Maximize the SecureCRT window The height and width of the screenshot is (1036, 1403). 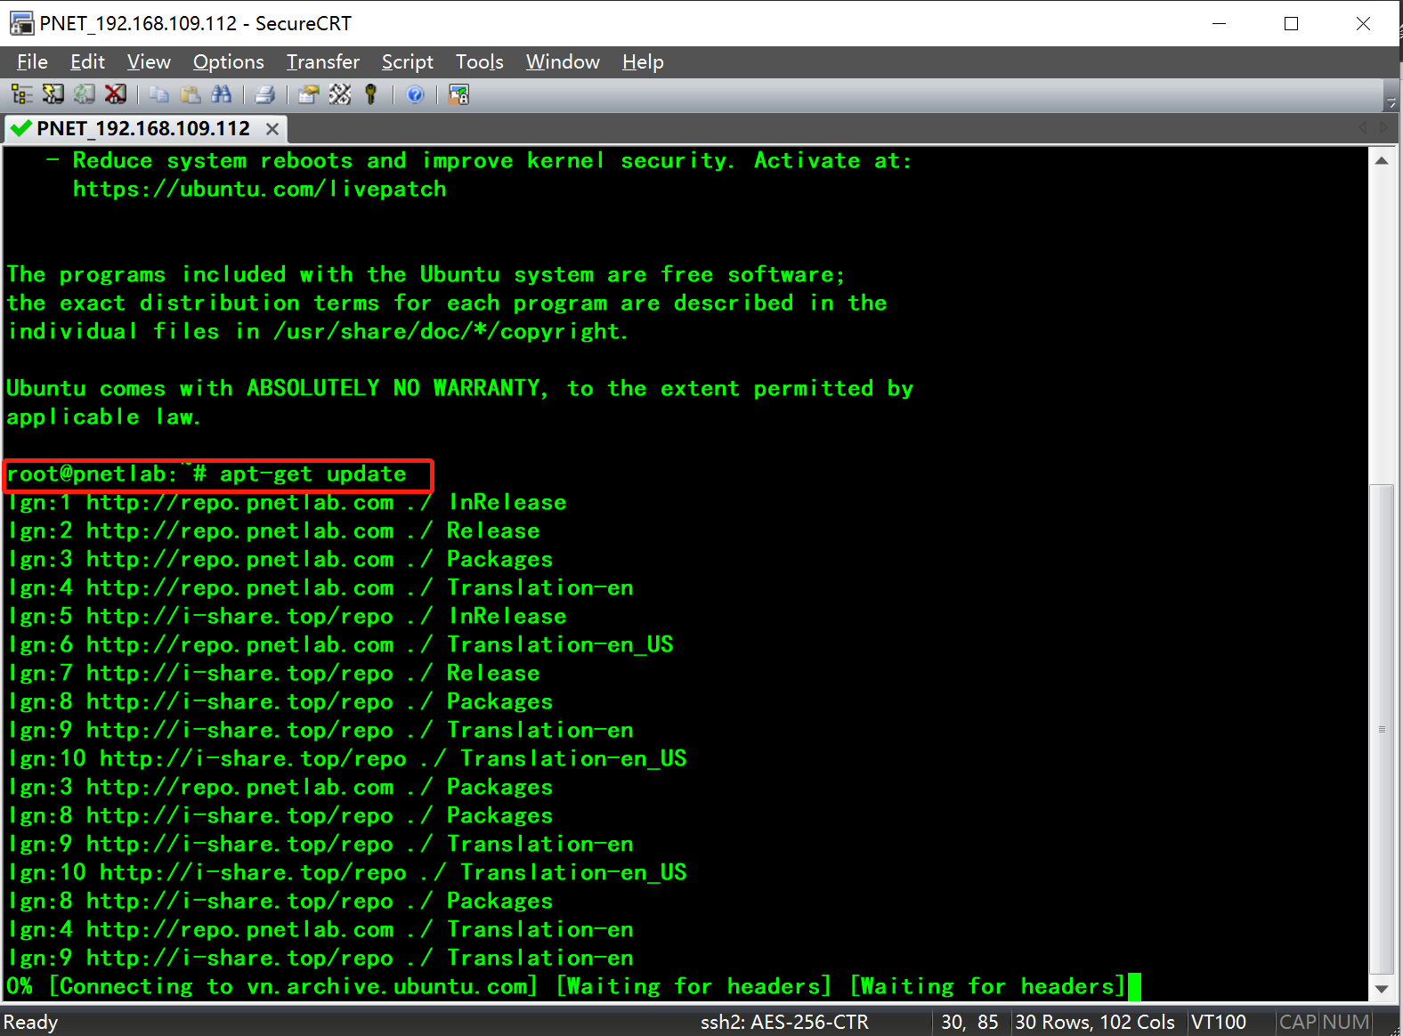coord(1292,23)
